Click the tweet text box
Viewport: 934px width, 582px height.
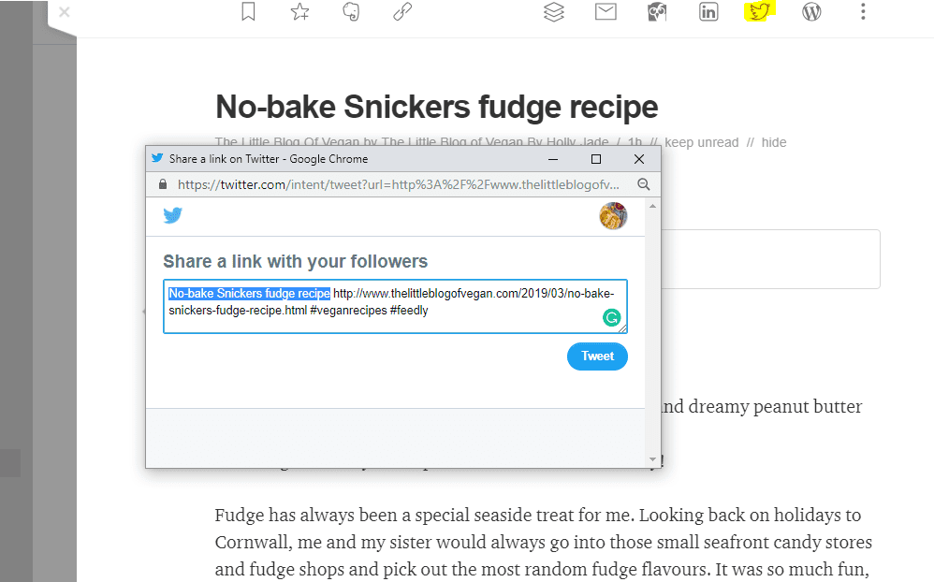pyautogui.click(x=395, y=306)
